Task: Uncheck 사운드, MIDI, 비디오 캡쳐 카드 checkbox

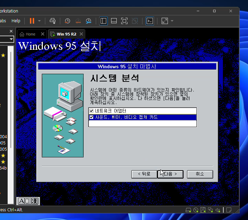Action: tap(91, 117)
